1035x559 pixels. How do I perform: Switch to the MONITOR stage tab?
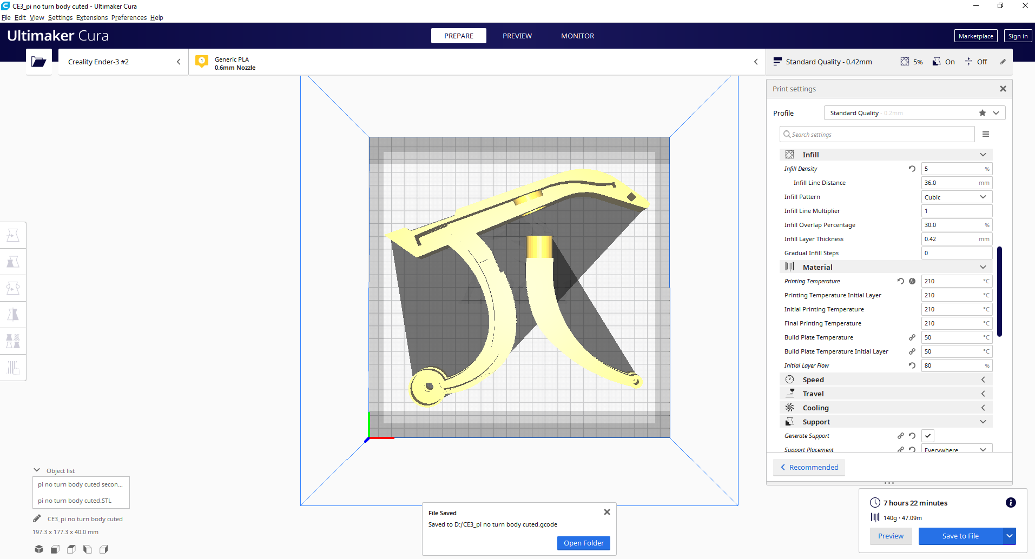coord(577,36)
